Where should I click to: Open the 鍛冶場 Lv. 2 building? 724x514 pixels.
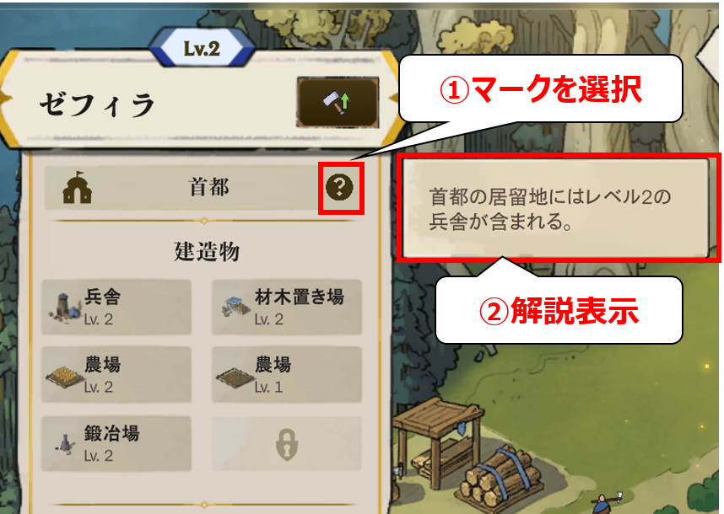tap(116, 443)
